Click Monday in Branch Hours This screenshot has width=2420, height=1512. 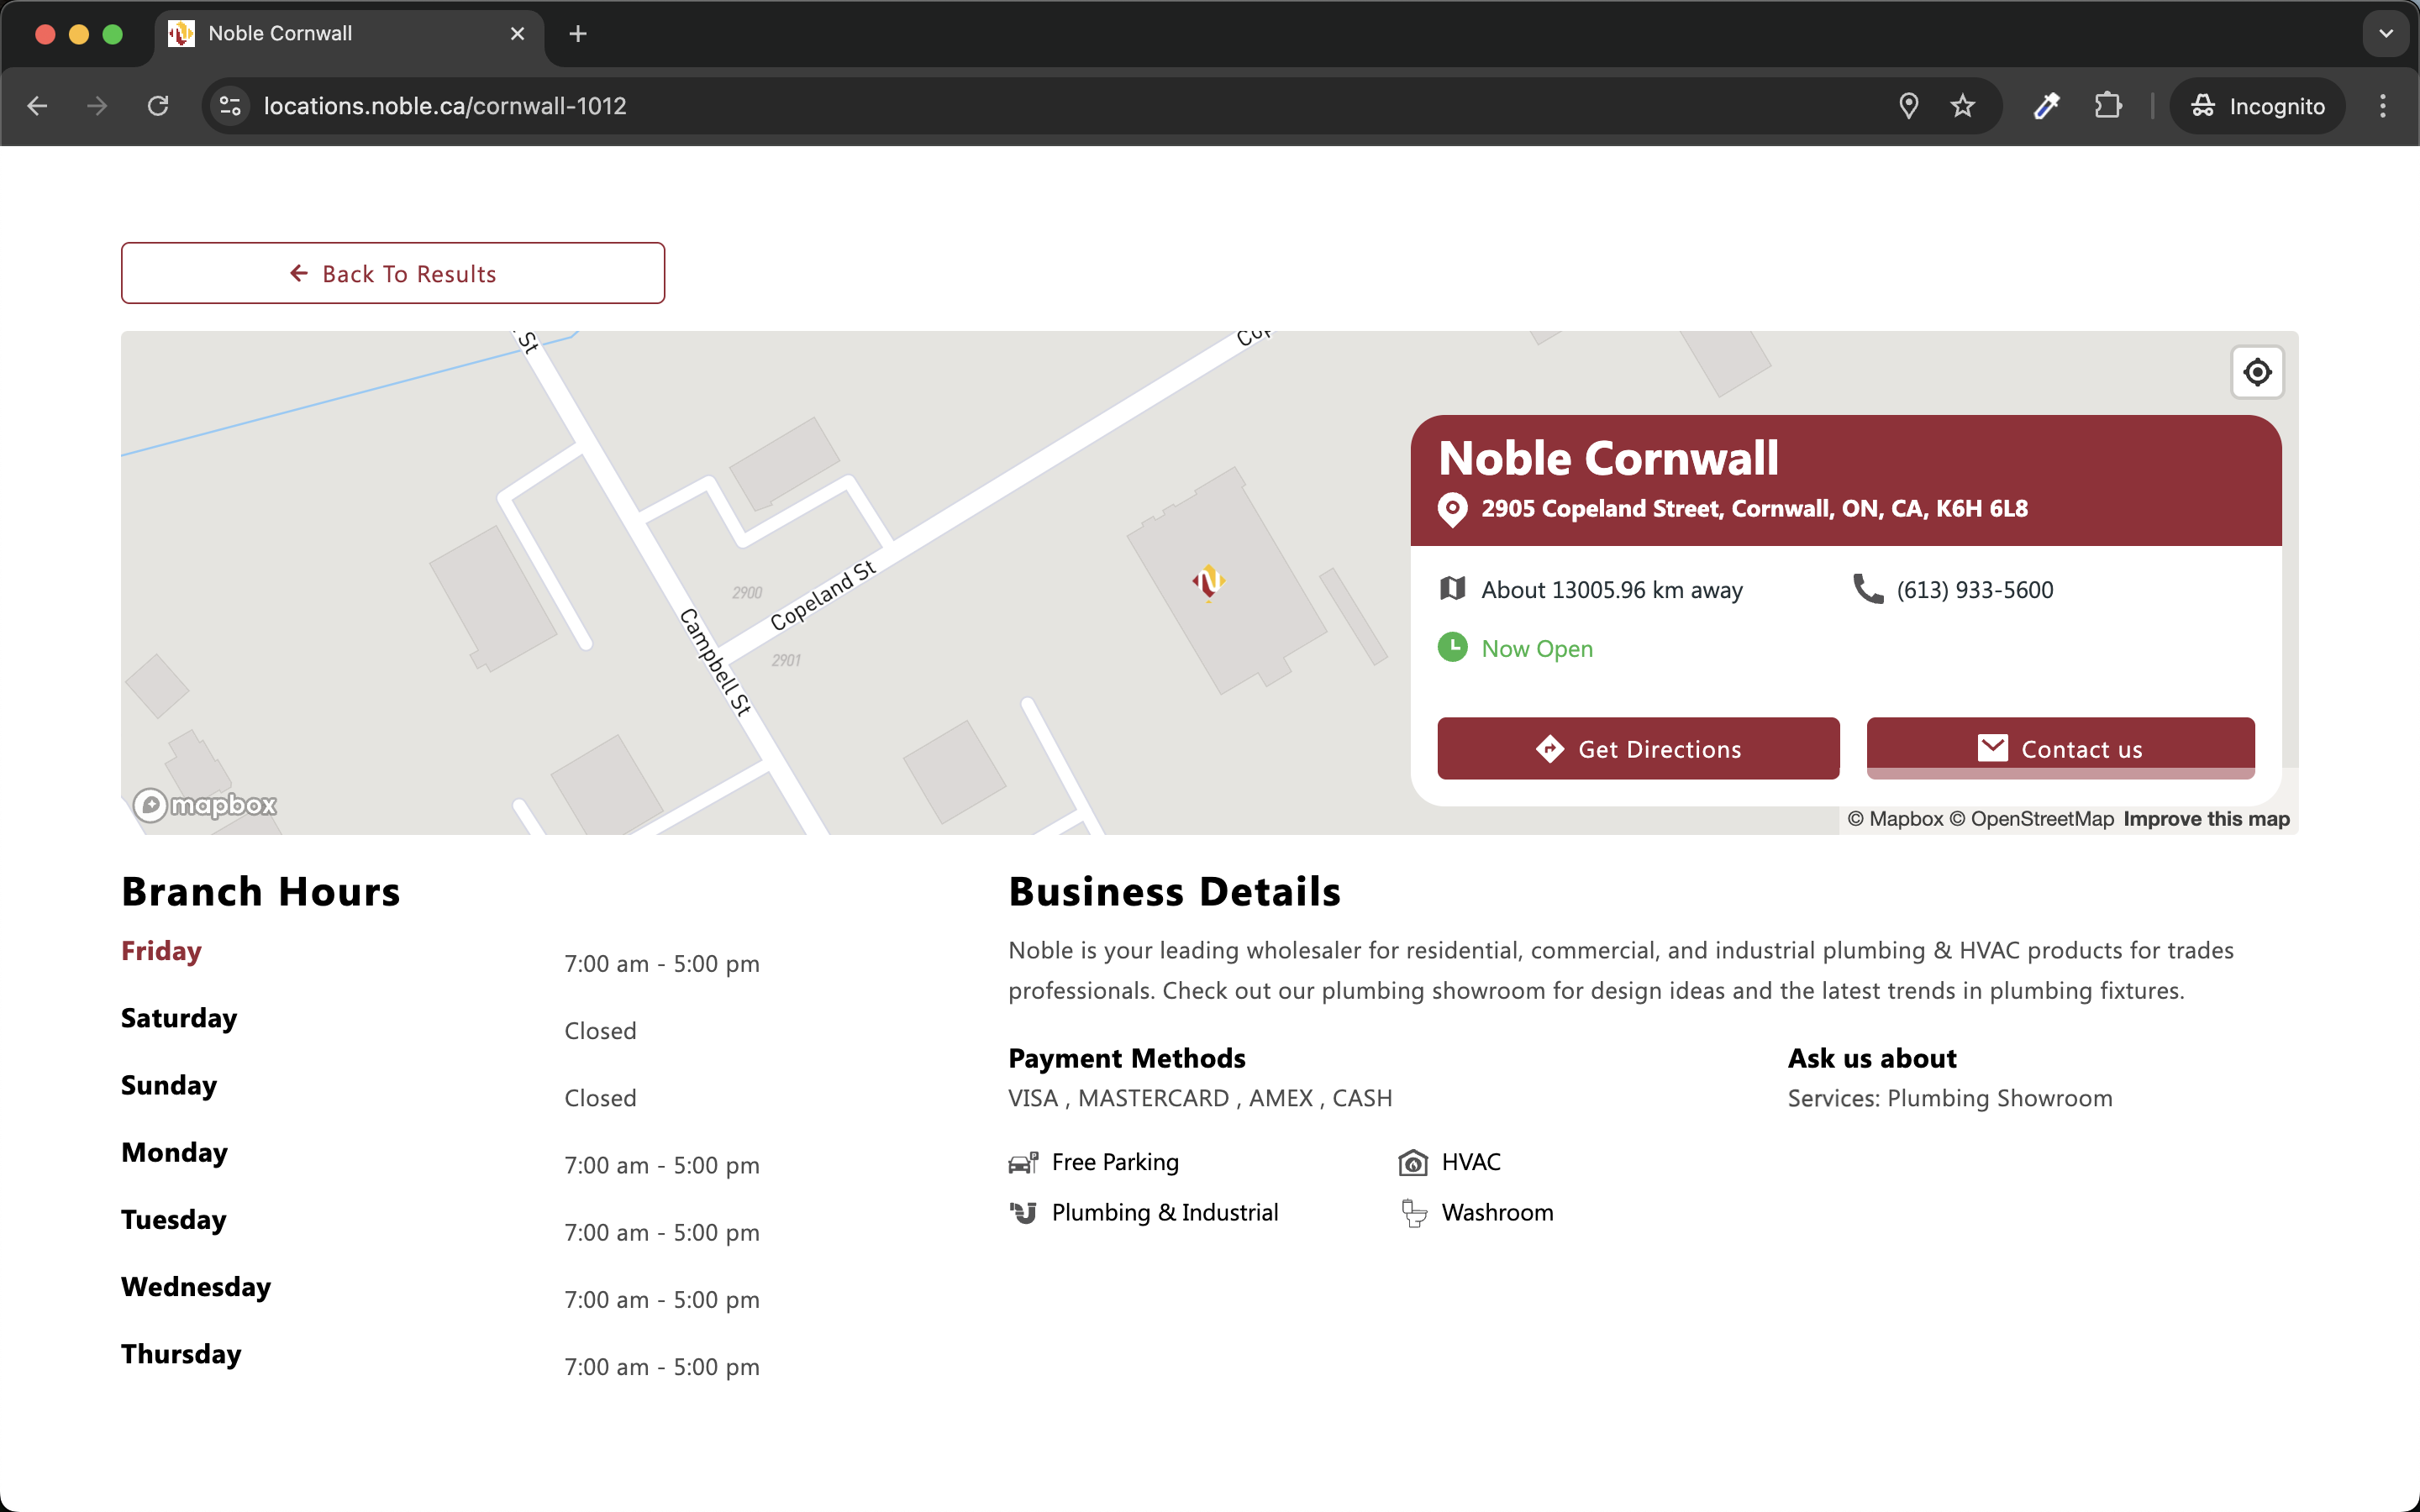coord(174,1153)
